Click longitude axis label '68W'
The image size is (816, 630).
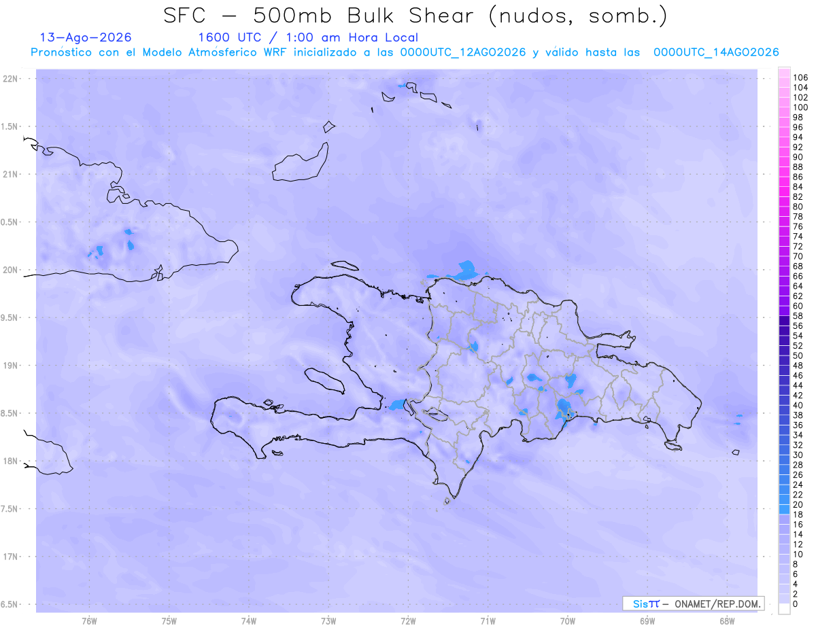point(727,621)
